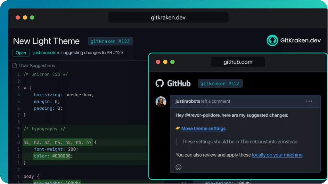
Task: Close the github.com window with red button
Action: 158,62
